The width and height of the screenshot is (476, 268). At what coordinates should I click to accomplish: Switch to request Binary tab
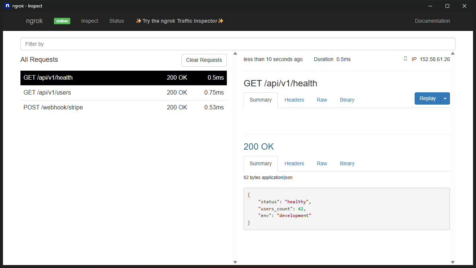coord(347,100)
